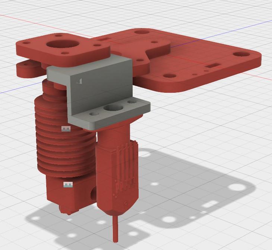Select the large circular bore in the square motor mount
This screenshot has width=272, height=250.
tap(63, 44)
